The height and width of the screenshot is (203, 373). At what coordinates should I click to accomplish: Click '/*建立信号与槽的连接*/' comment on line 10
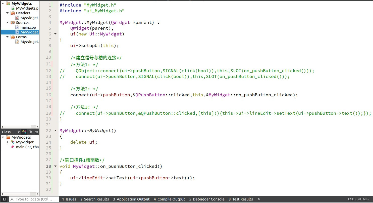tap(96, 58)
